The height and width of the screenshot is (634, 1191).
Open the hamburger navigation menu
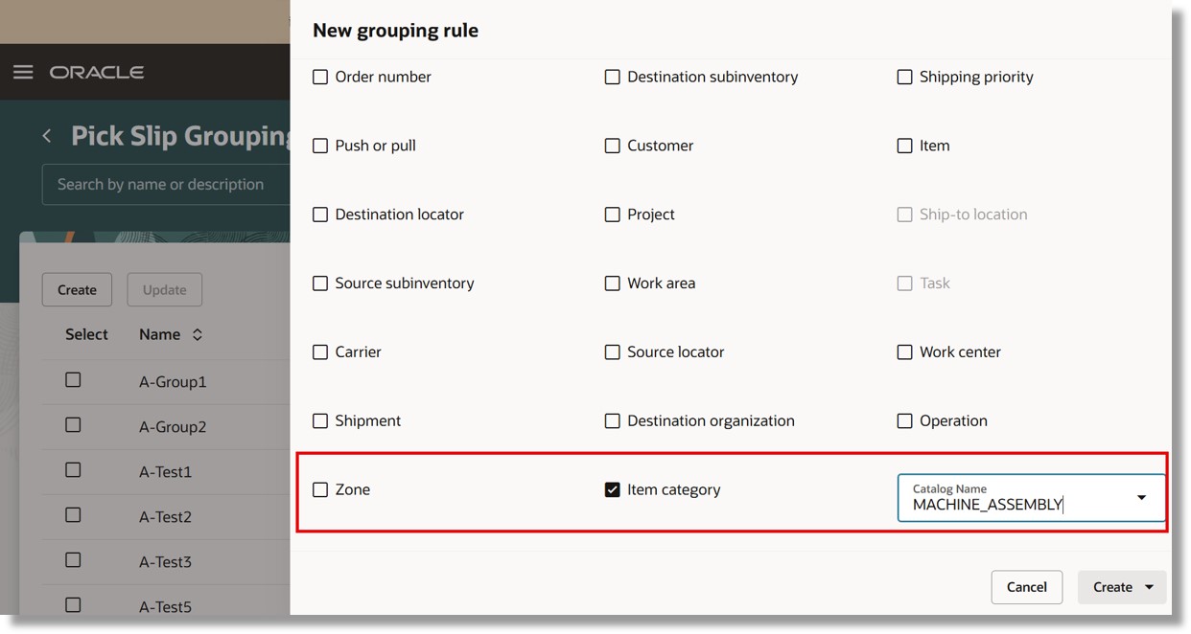click(x=23, y=72)
